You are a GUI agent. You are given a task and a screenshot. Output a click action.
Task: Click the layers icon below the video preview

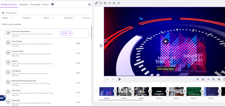click(197, 79)
